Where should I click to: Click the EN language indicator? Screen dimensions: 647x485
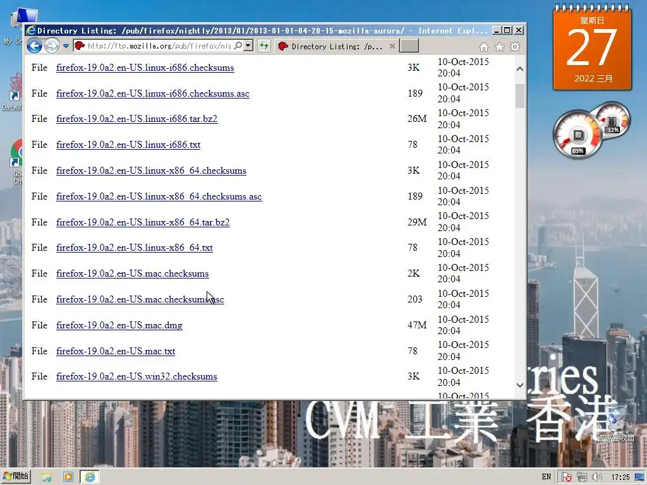pos(547,477)
